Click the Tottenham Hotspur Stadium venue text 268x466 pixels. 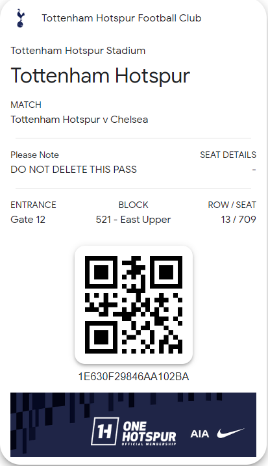(x=78, y=51)
